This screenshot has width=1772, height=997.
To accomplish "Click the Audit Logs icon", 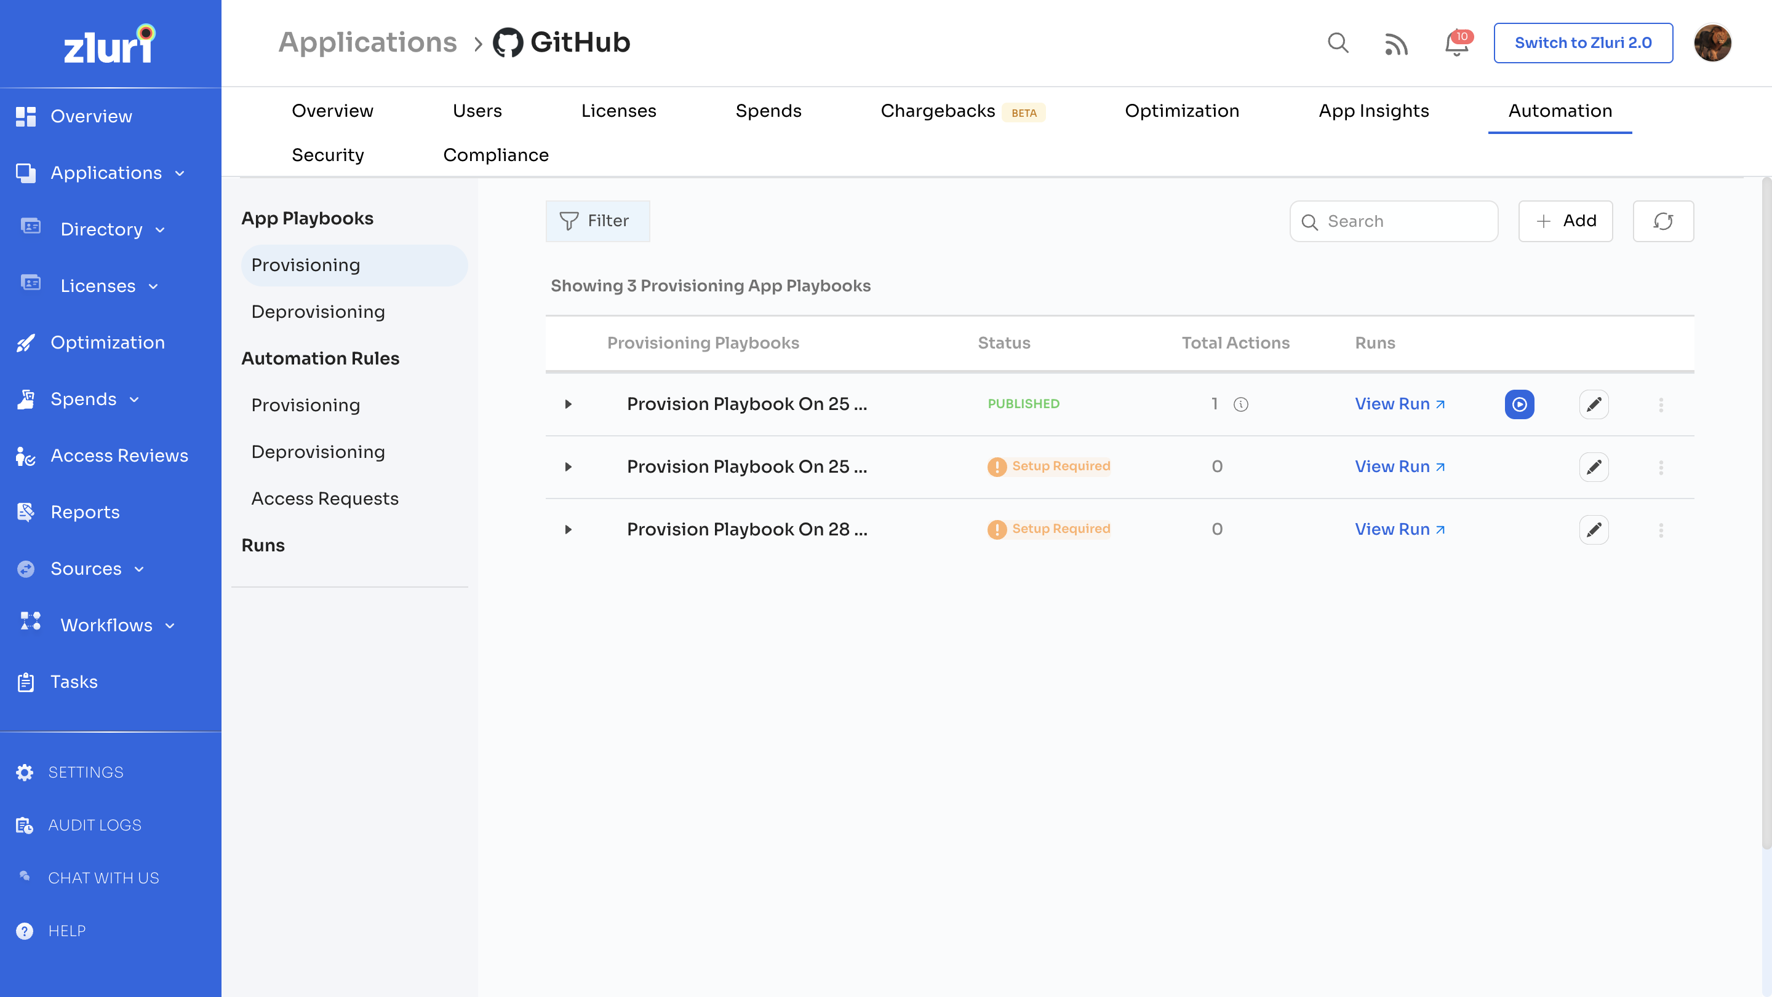I will (25, 826).
